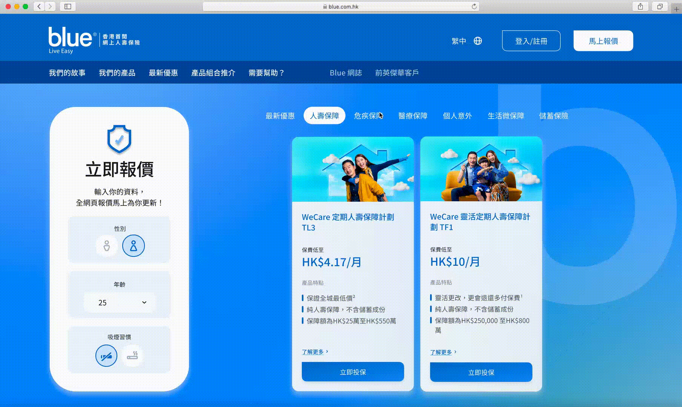Click 性別 label
Screen dimensions: 682x407
coord(120,228)
